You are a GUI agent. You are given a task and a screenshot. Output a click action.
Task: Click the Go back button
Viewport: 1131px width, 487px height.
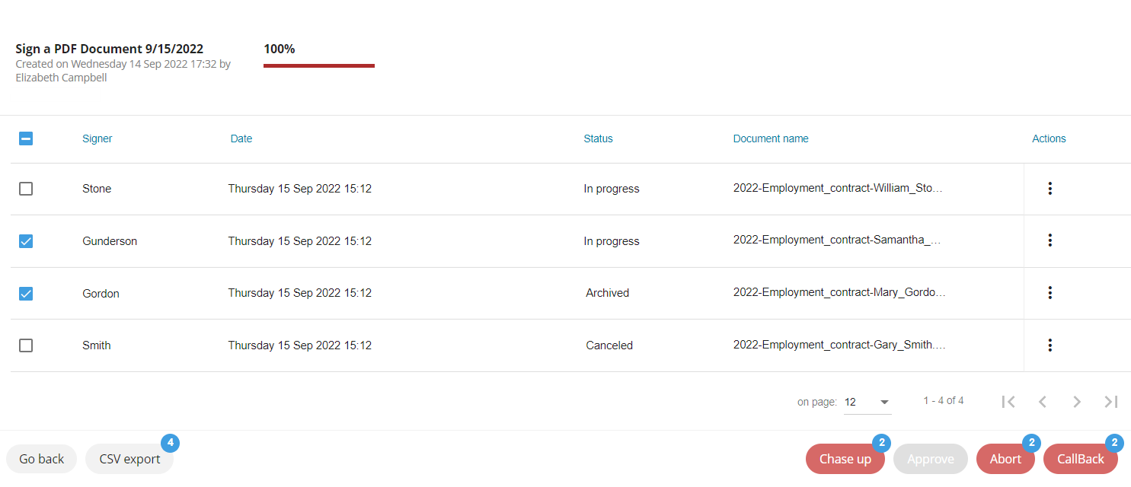[42, 459]
